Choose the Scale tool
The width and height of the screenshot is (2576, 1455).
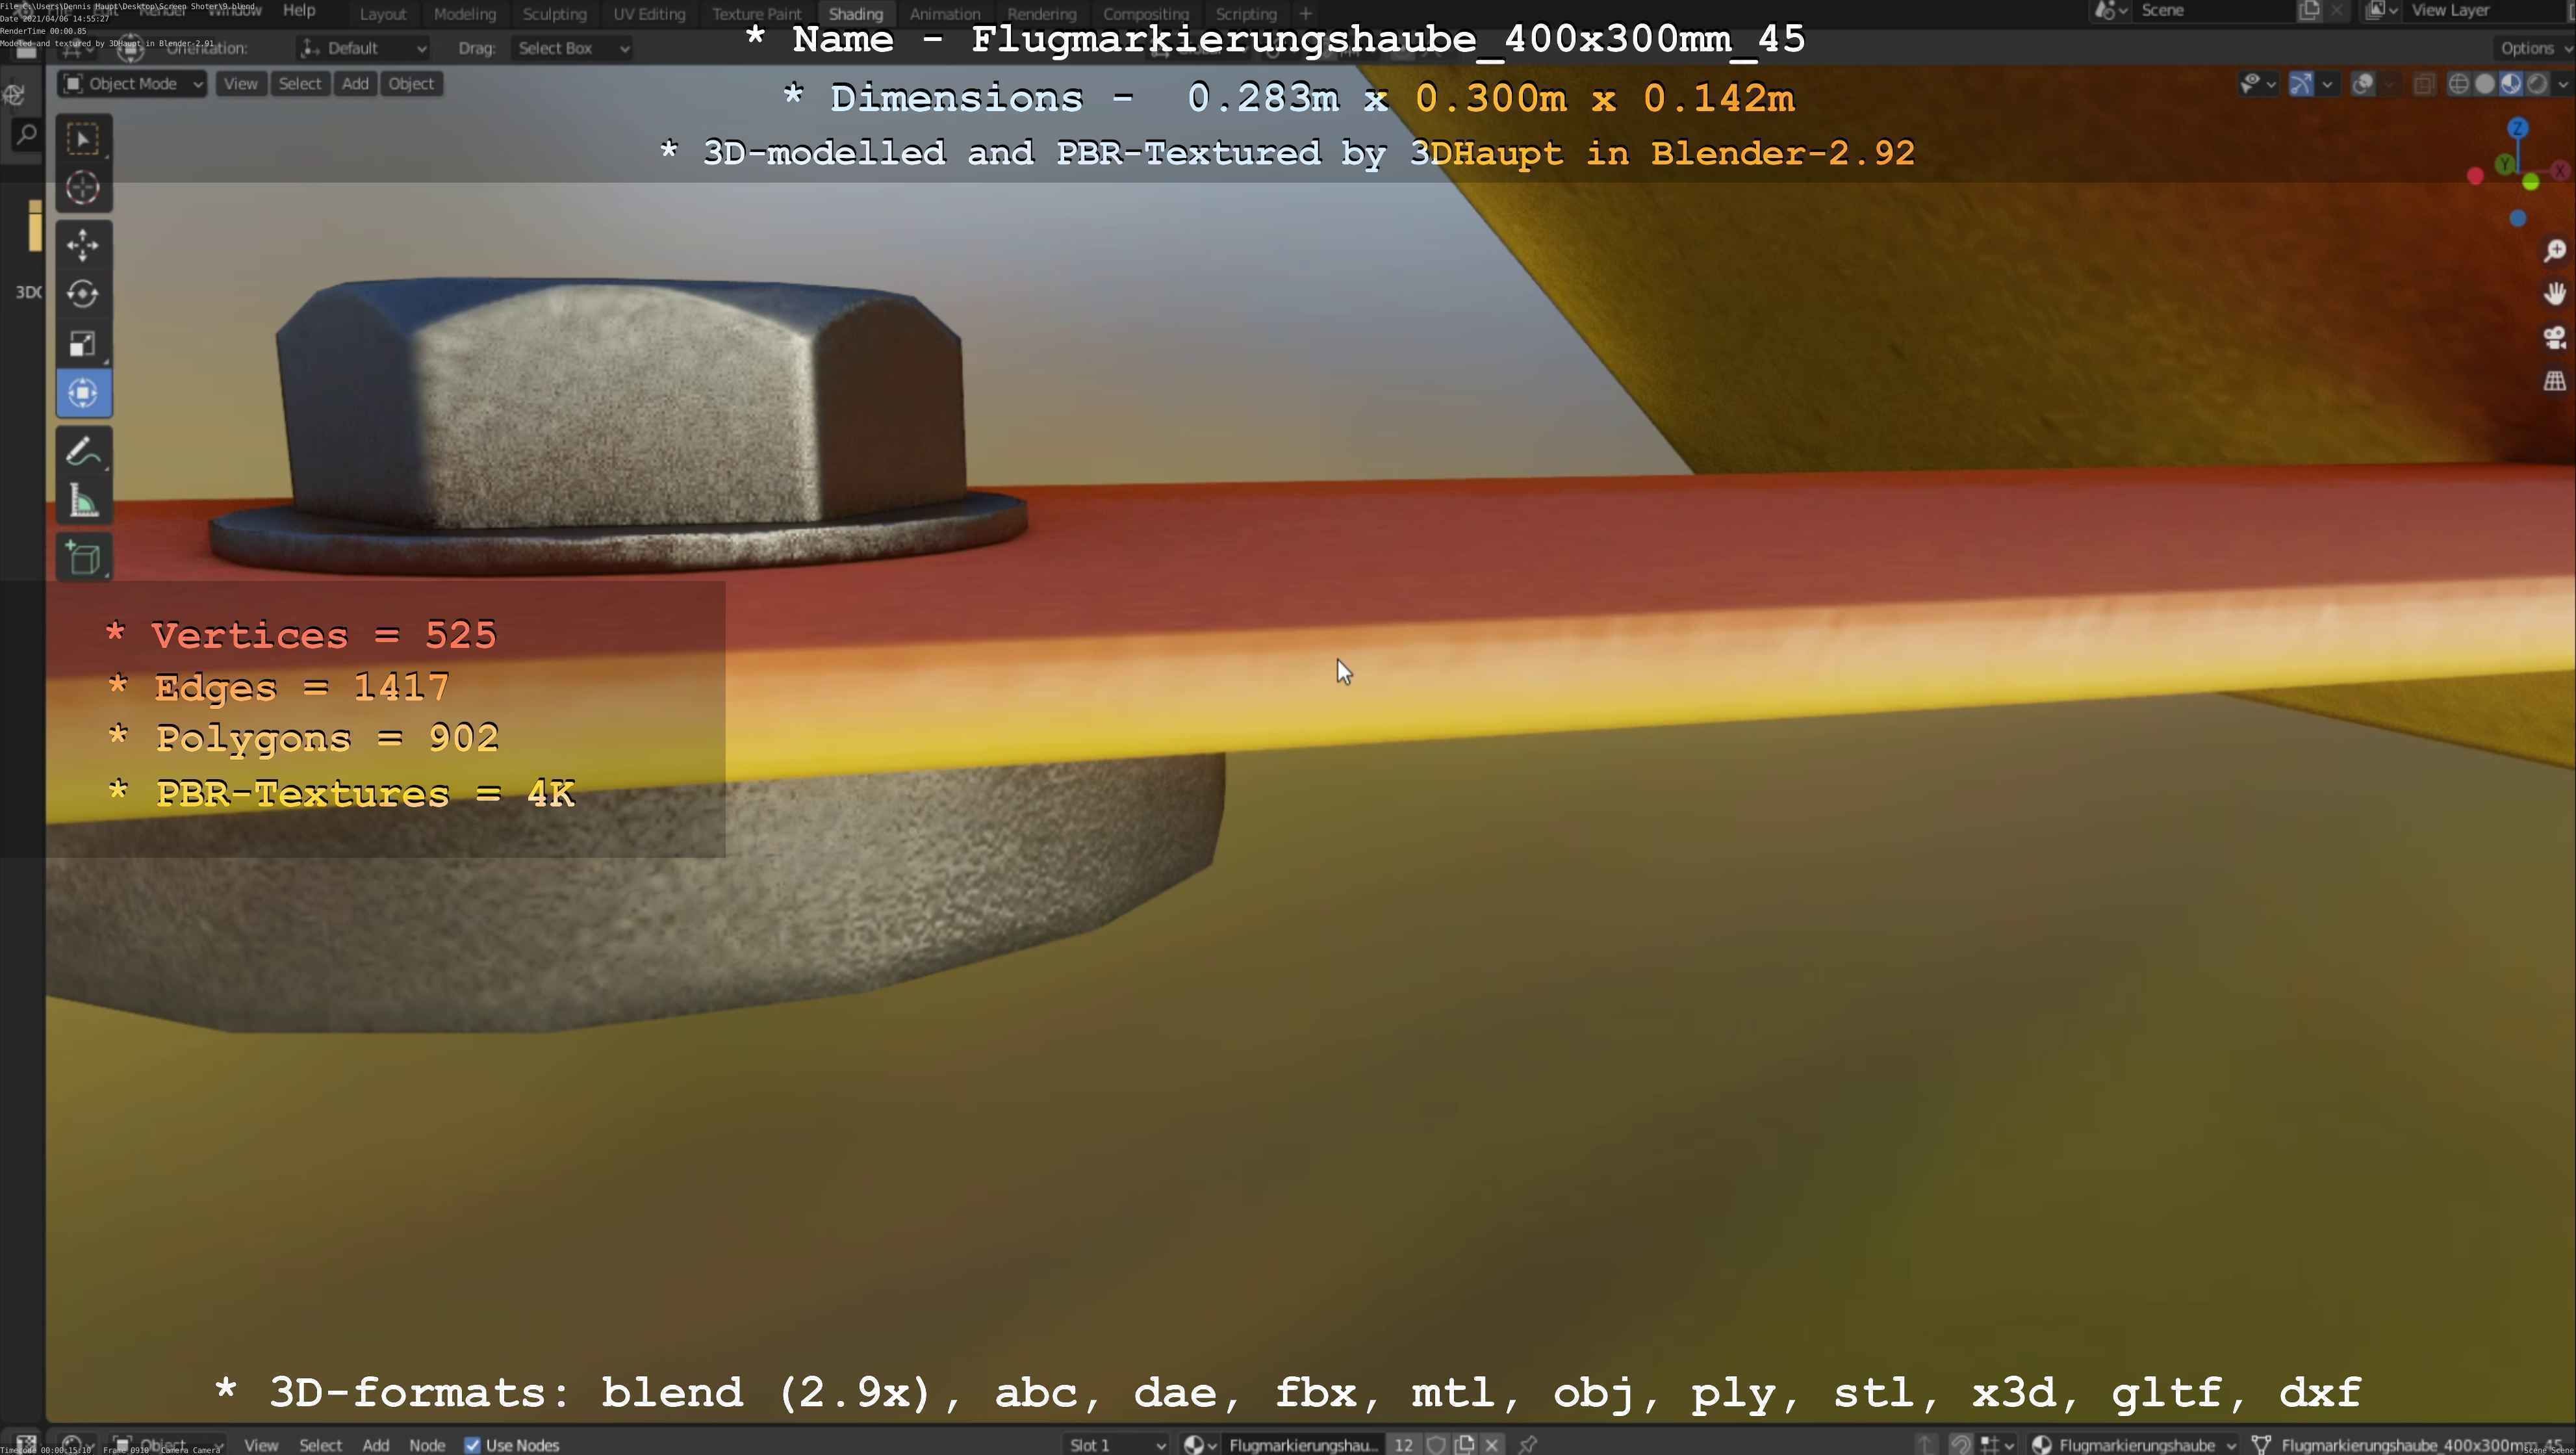(x=83, y=344)
